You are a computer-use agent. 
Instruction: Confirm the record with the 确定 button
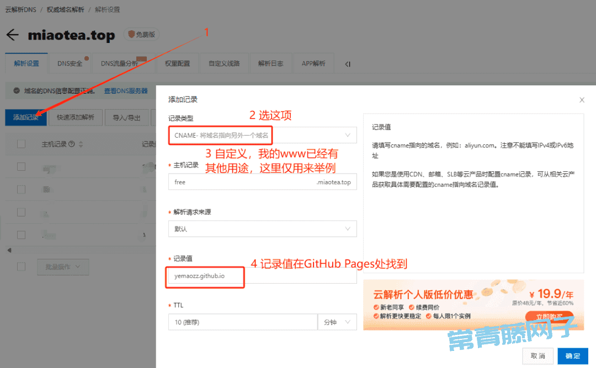coord(573,356)
